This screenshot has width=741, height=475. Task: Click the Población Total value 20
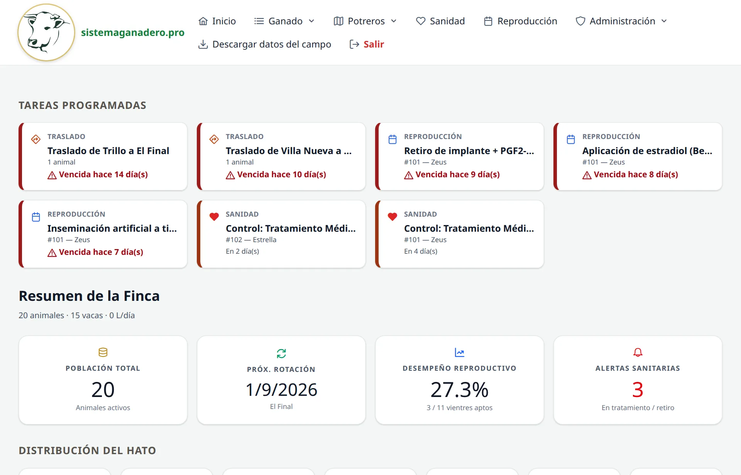103,389
